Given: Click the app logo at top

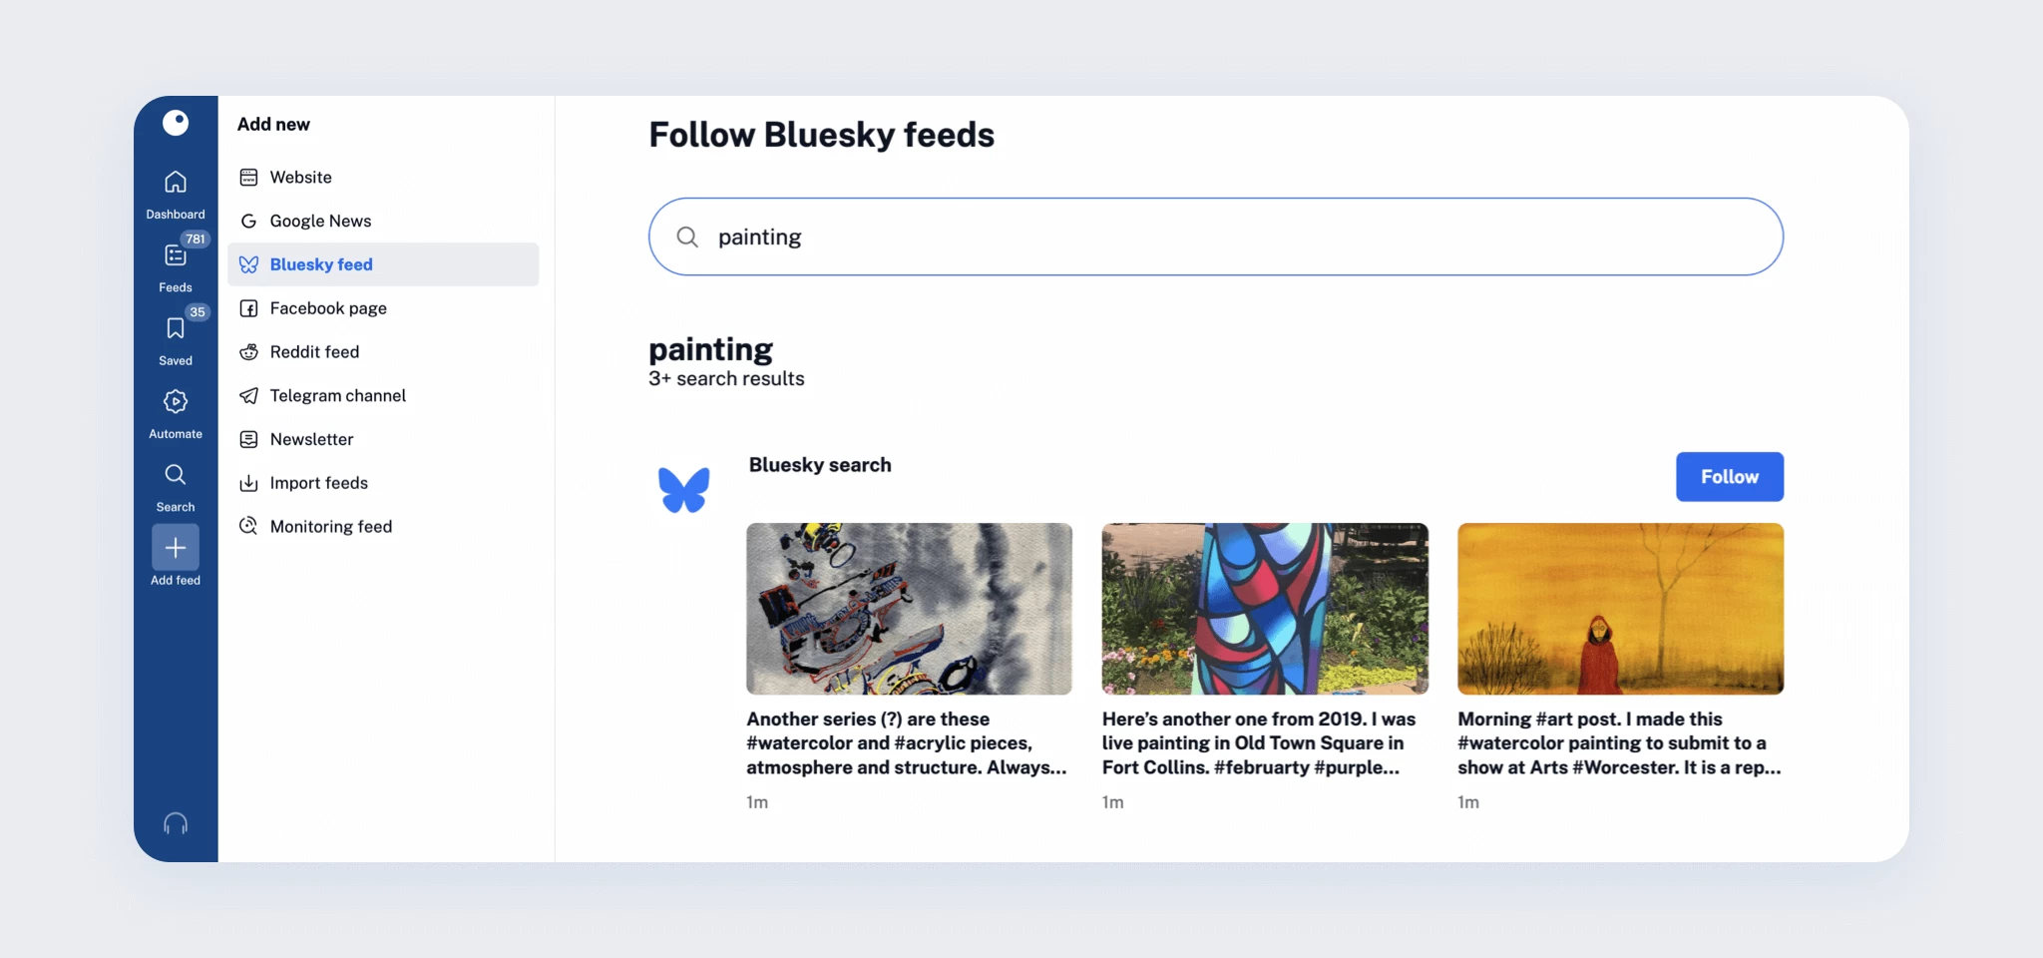Looking at the screenshot, I should (176, 122).
